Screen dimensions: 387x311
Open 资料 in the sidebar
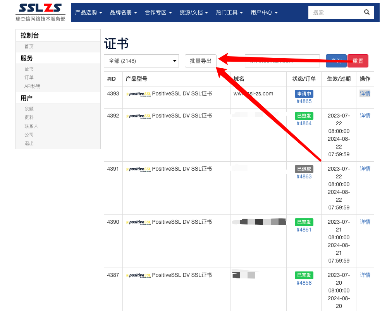(29, 117)
